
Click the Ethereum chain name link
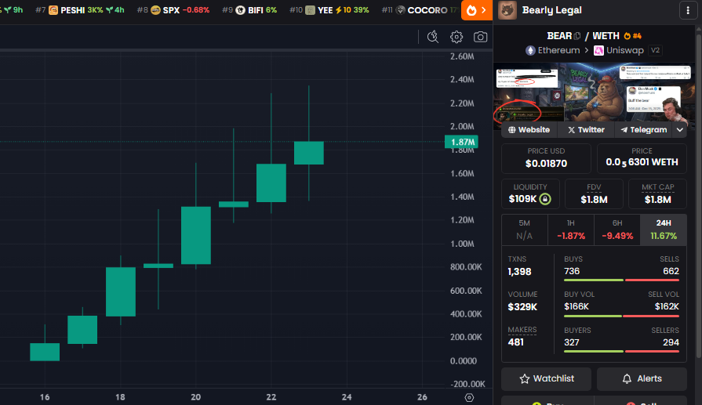pos(558,50)
